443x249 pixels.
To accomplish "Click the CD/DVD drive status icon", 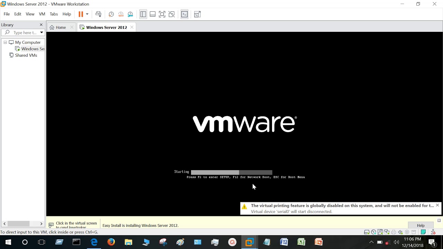I will coord(373,232).
